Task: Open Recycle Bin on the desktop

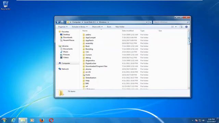Action: coord(5,5)
